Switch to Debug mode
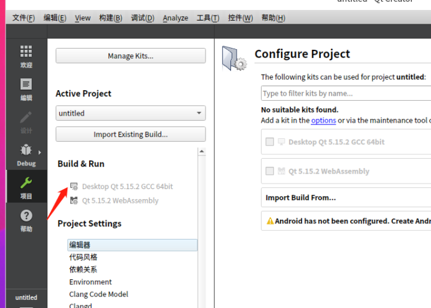The height and width of the screenshot is (308, 431). pos(26,155)
